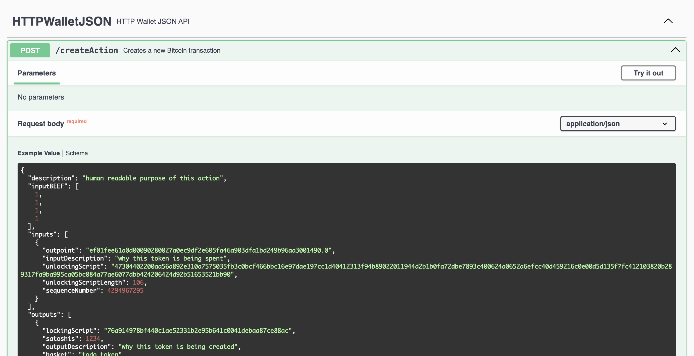Click the Request body heading
The image size is (694, 356).
[x=41, y=124]
